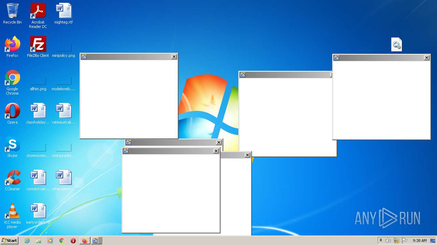
Task: Open the network tray icon
Action: pyautogui.click(x=396, y=241)
